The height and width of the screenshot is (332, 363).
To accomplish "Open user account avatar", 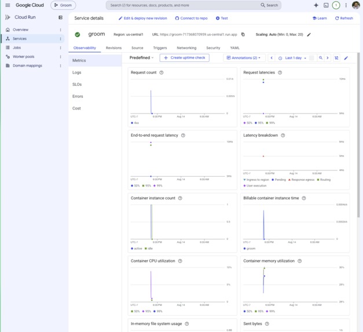I will click(356, 5).
